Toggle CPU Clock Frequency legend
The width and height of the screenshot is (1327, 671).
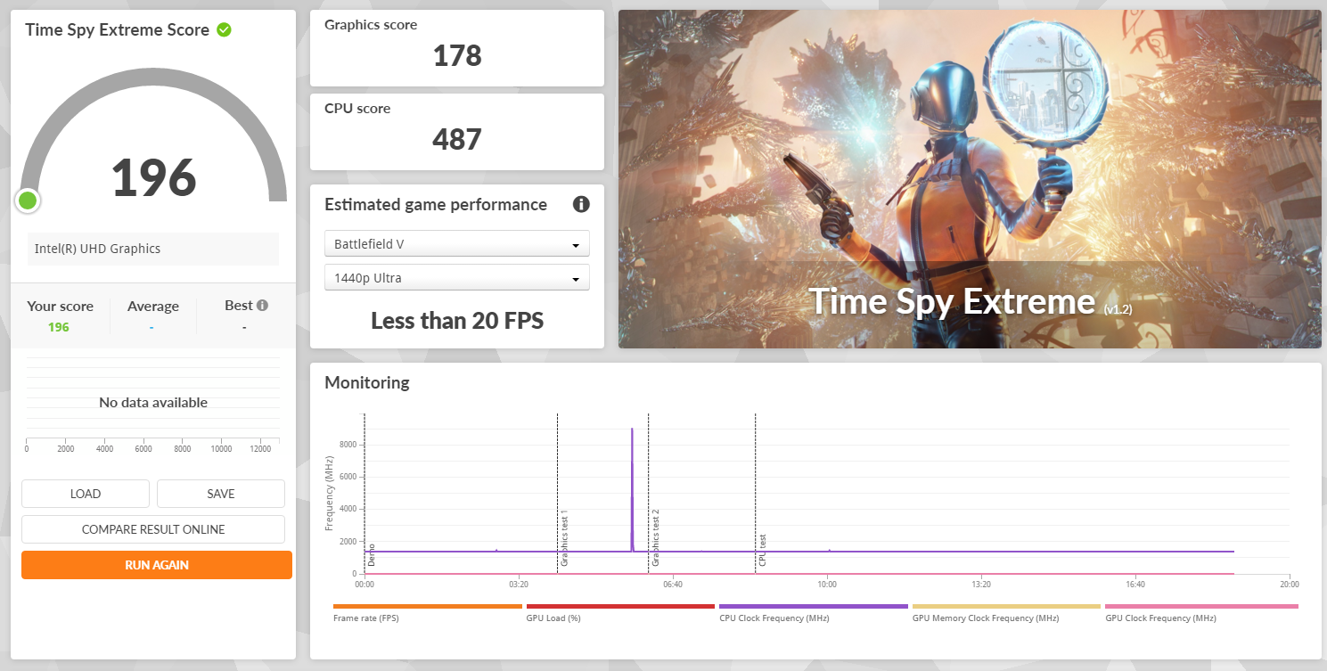[813, 612]
